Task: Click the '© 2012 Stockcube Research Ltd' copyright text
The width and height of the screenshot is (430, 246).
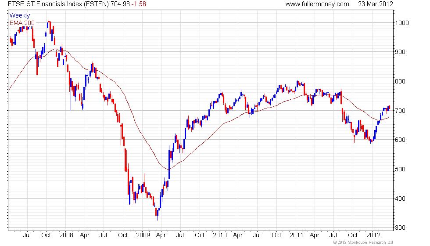Action: 363,242
